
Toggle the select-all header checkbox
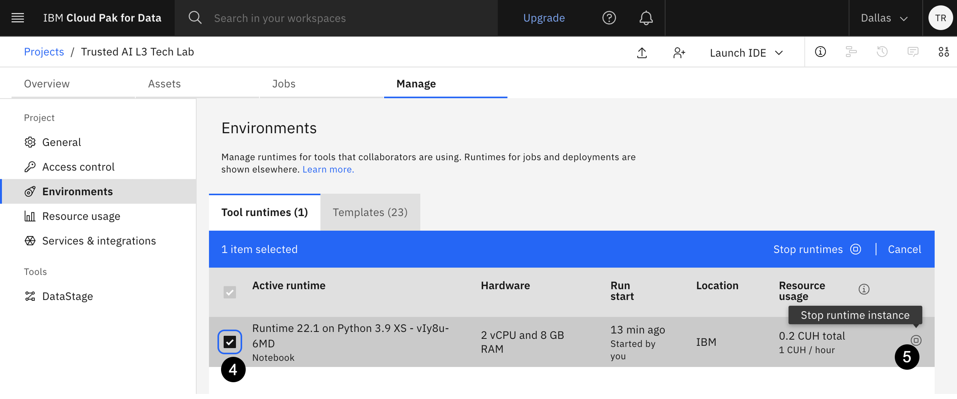[x=230, y=292]
